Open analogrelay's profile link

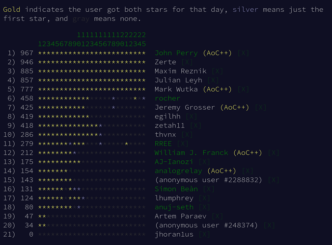[178, 171]
